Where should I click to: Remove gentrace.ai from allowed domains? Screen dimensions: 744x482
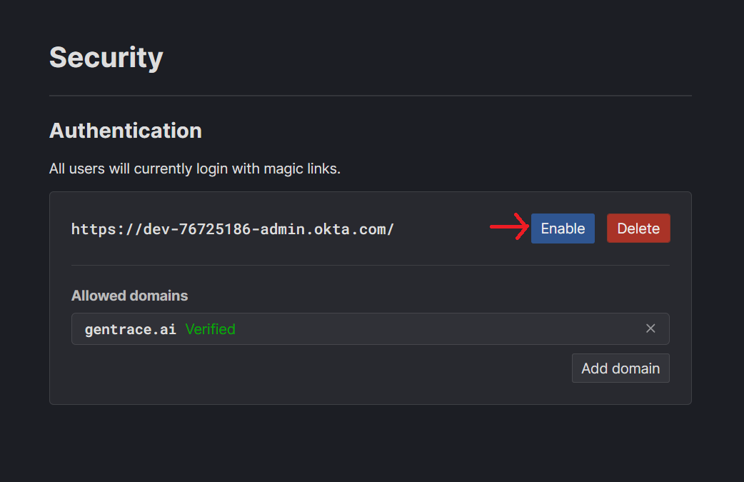[650, 328]
